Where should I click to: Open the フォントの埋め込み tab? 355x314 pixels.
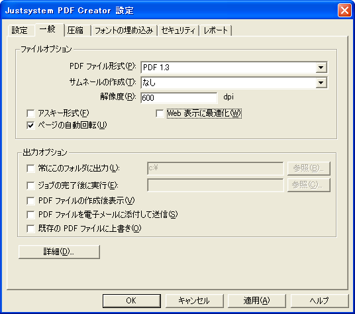pos(124,30)
